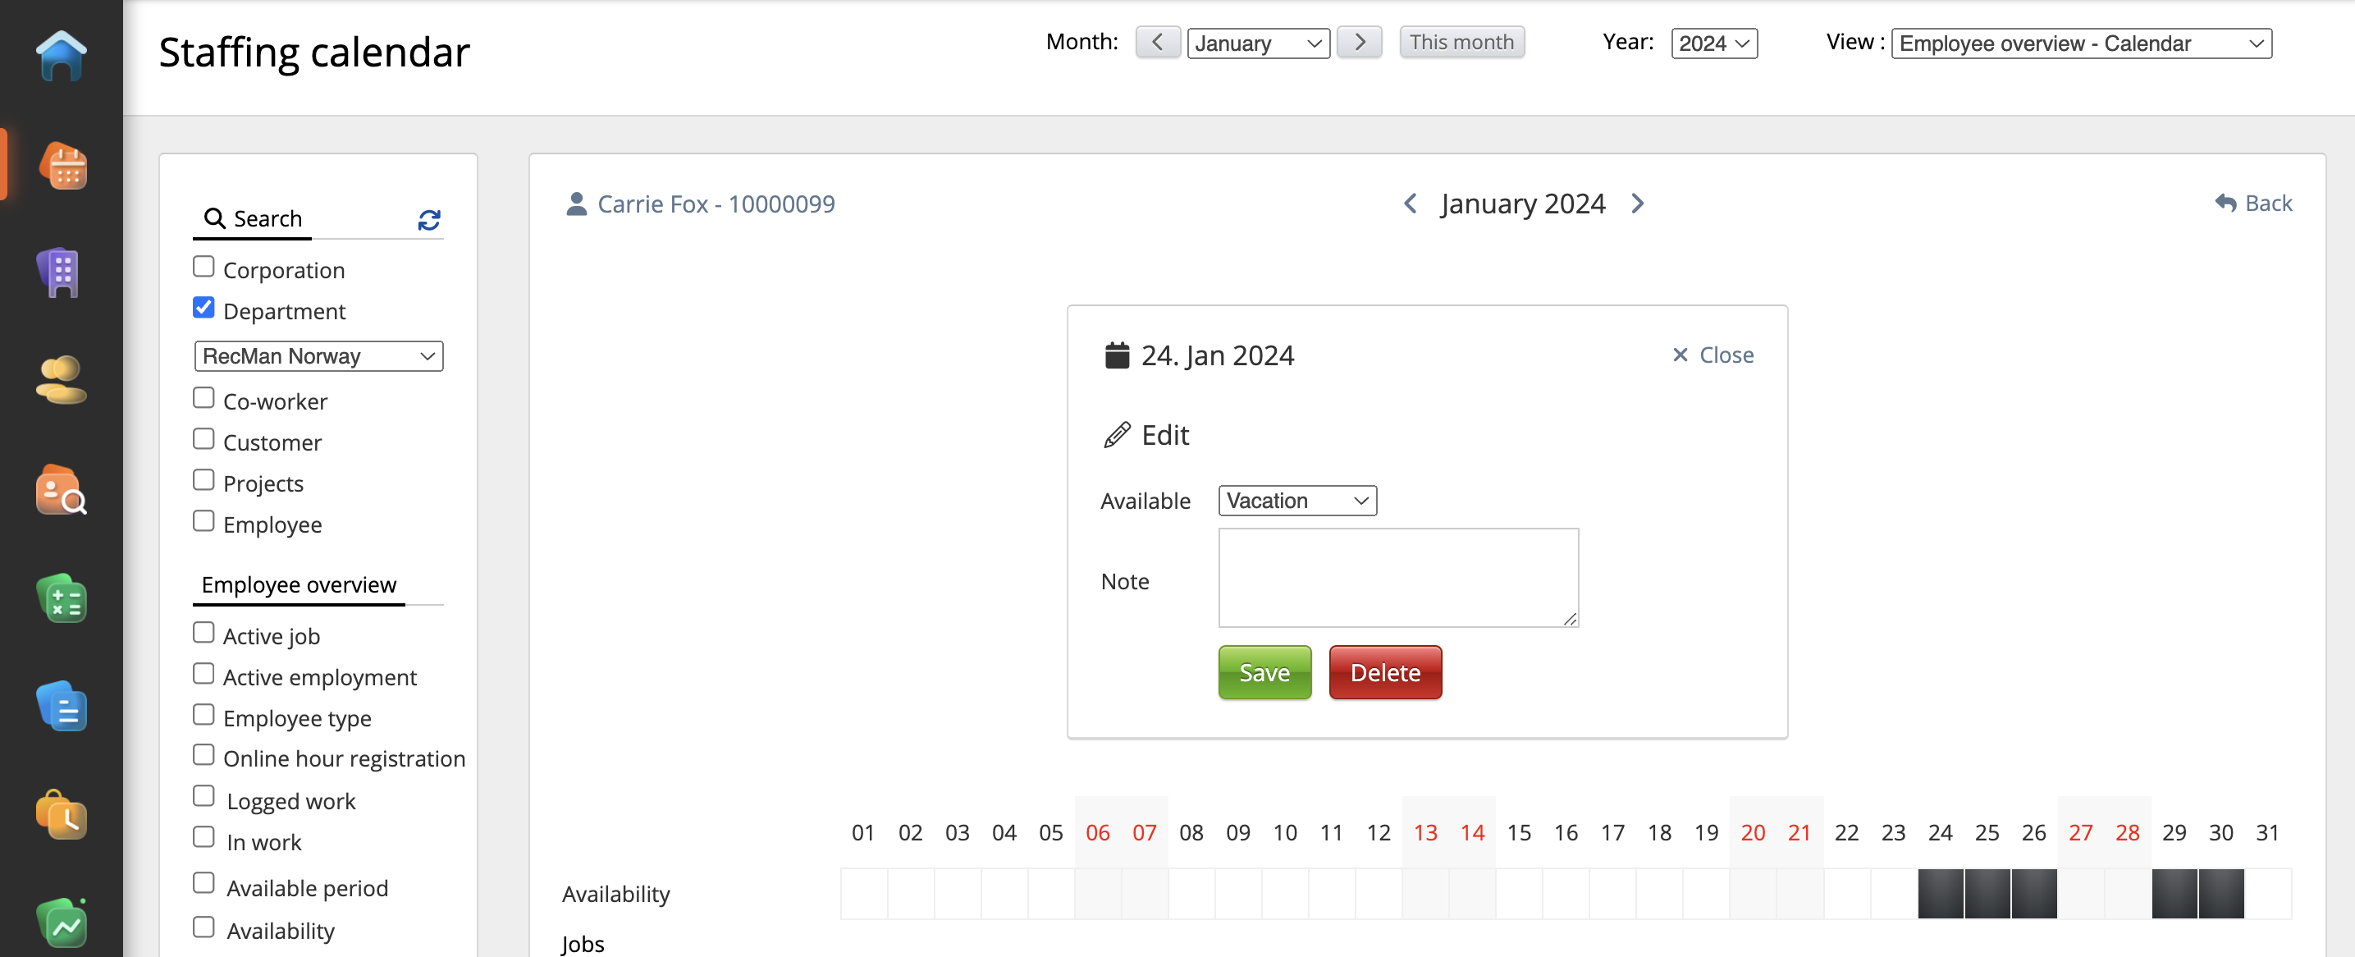
Task: Go to next month arrow beside January 2024
Action: point(1637,204)
